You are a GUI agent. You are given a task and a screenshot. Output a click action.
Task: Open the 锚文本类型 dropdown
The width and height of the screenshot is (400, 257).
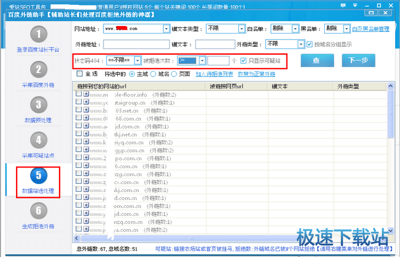[x=242, y=29]
